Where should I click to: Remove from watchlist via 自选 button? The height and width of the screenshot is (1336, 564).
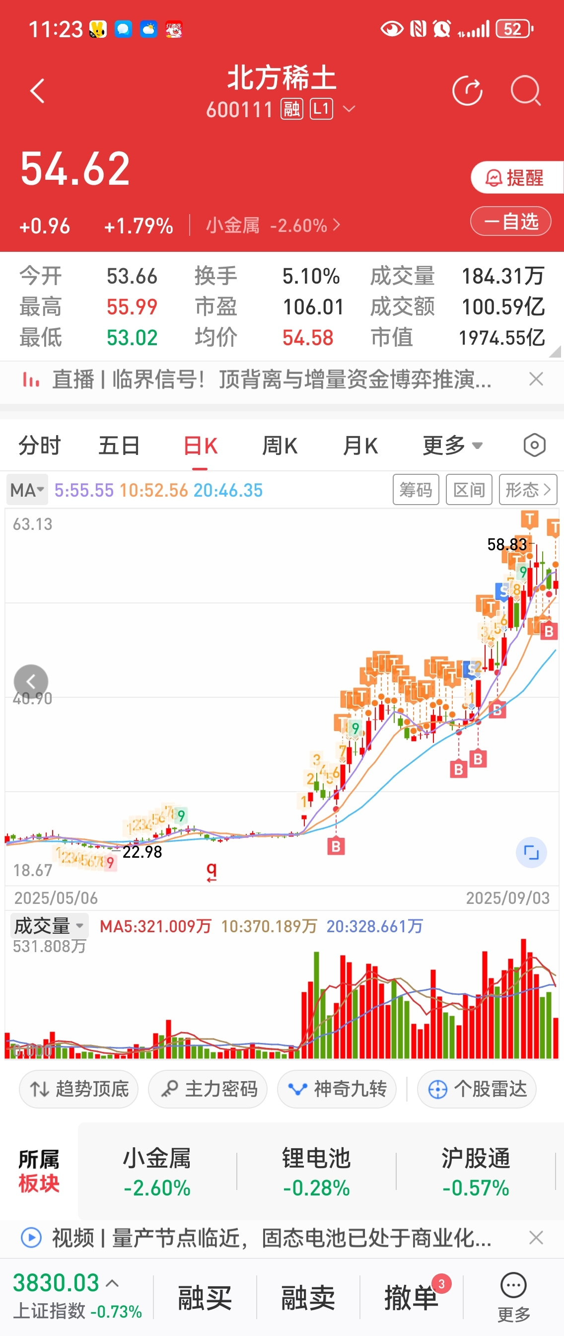[x=510, y=222]
